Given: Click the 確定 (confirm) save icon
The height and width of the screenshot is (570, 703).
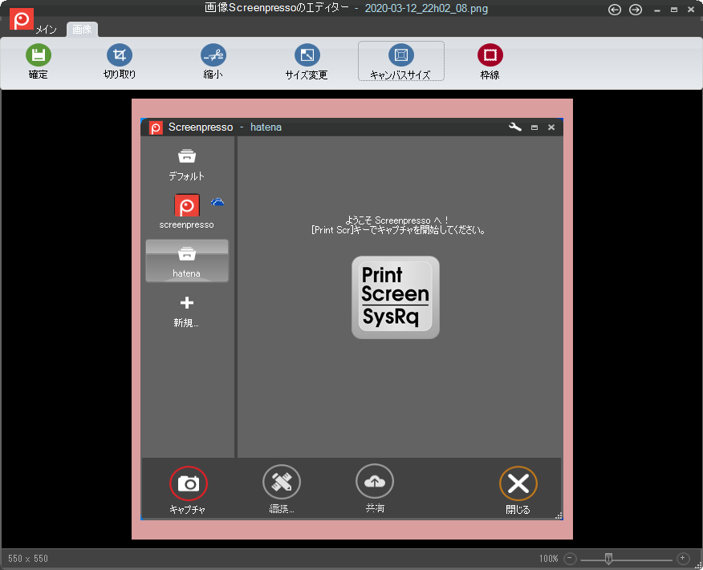Looking at the screenshot, I should [x=38, y=55].
